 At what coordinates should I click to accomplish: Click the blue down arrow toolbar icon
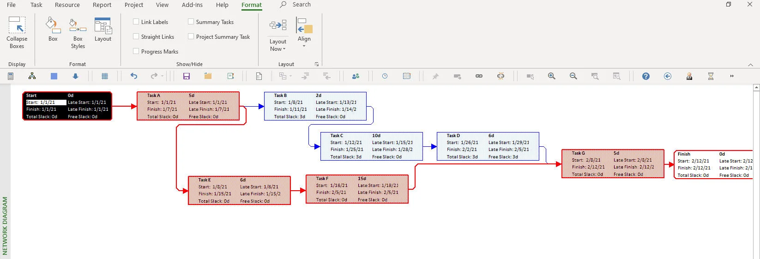point(75,76)
